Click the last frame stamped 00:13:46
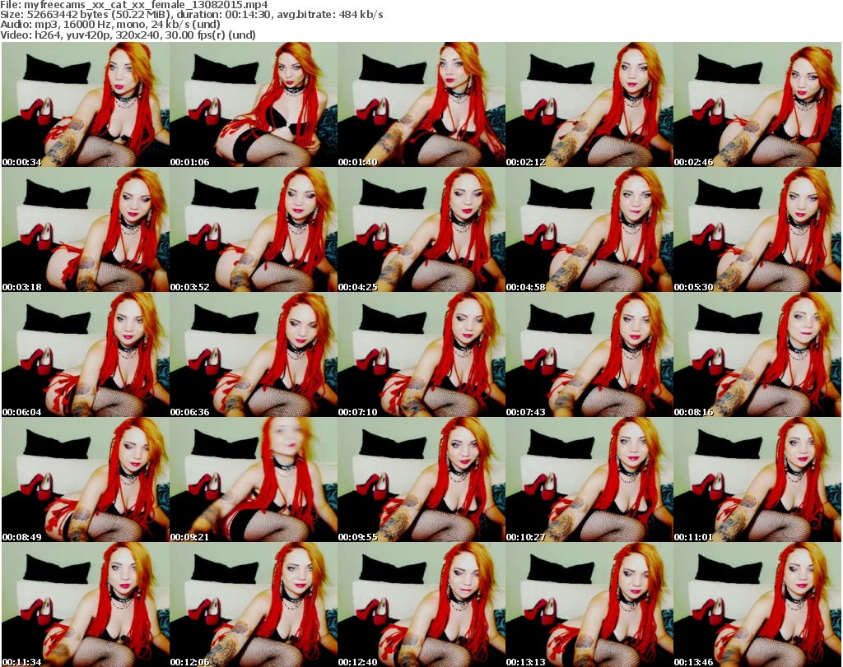 pos(757,604)
